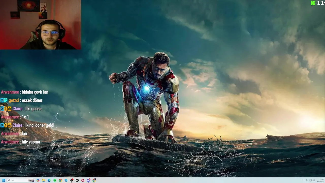Click Claire's message "İkinci döner geldi"
Screen dimensions: 325x183
point(40,125)
